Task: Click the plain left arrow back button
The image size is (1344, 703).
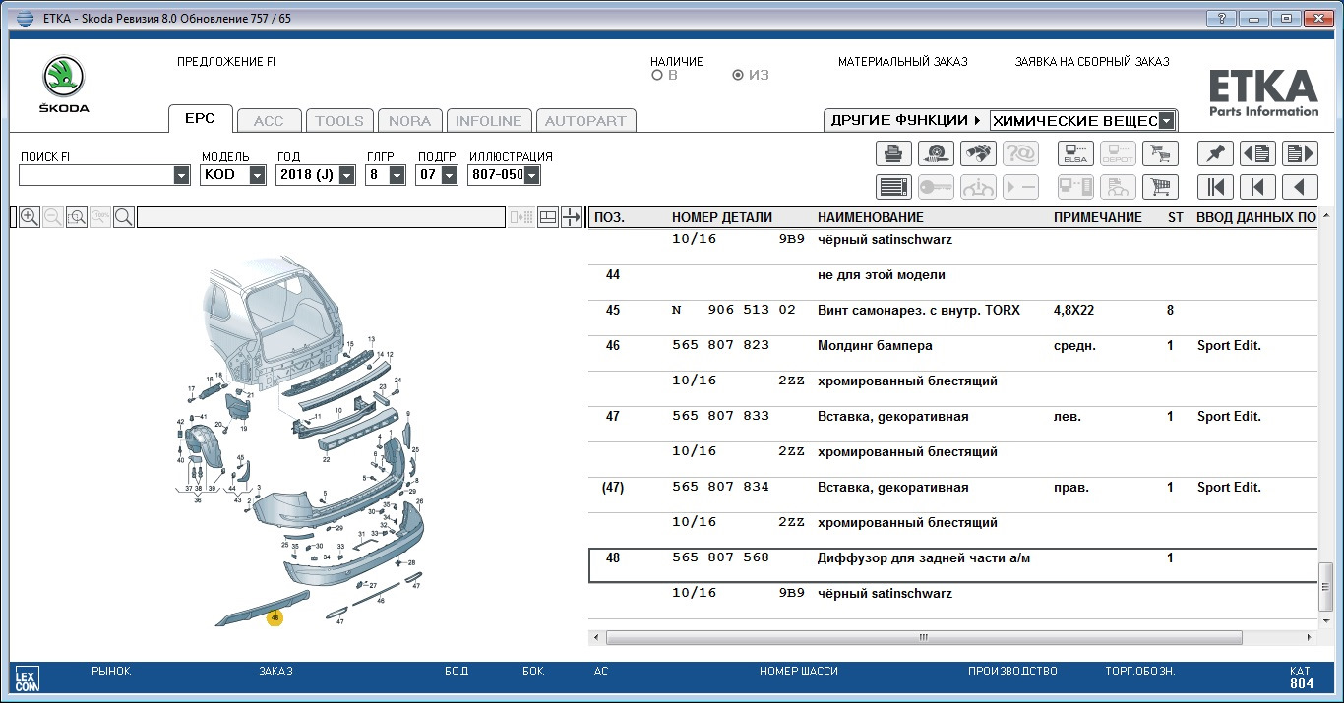Action: coord(1300,187)
